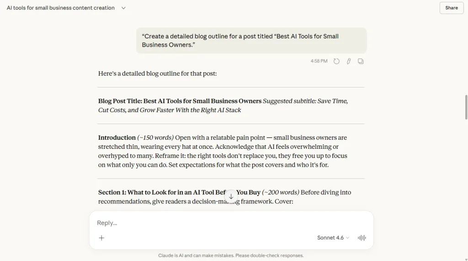Click the 'Blog Post Title' bold heading
468x261 pixels.
(180, 101)
